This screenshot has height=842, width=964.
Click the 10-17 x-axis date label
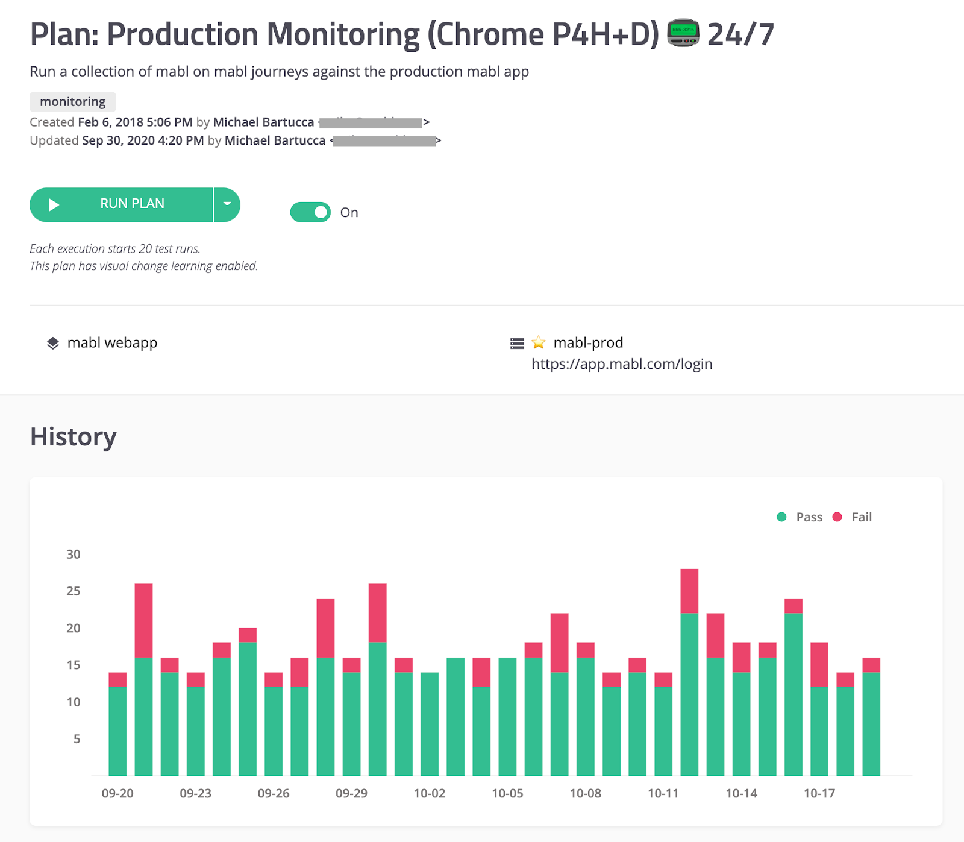(819, 793)
